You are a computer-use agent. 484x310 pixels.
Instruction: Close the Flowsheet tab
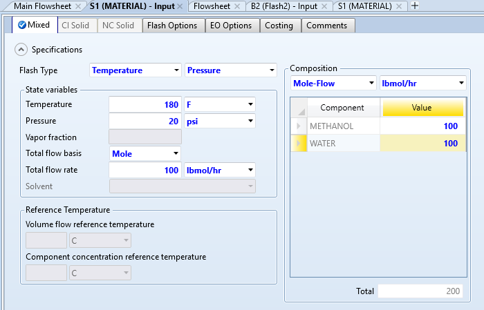tap(237, 6)
